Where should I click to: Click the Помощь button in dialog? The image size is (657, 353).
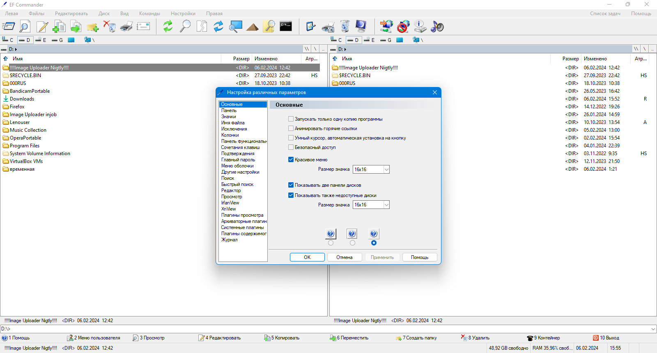tap(420, 257)
